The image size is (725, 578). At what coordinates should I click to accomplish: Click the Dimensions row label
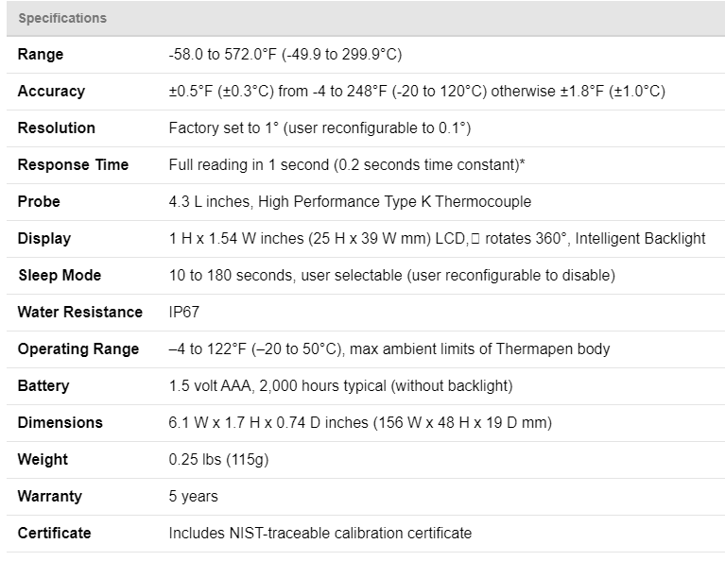pyautogui.click(x=60, y=423)
